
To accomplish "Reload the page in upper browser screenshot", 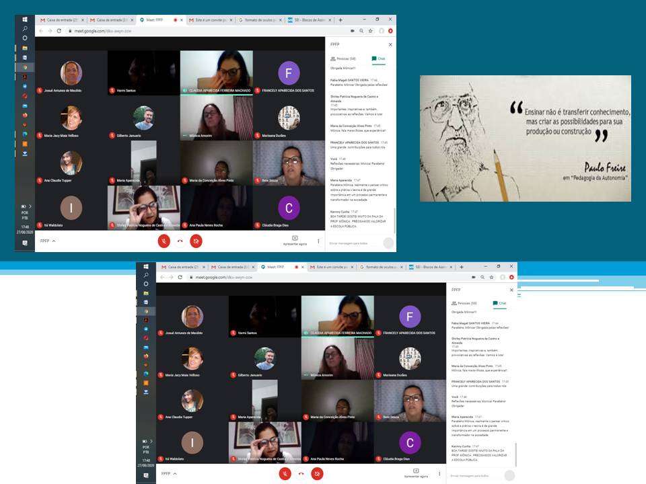I will click(x=59, y=31).
